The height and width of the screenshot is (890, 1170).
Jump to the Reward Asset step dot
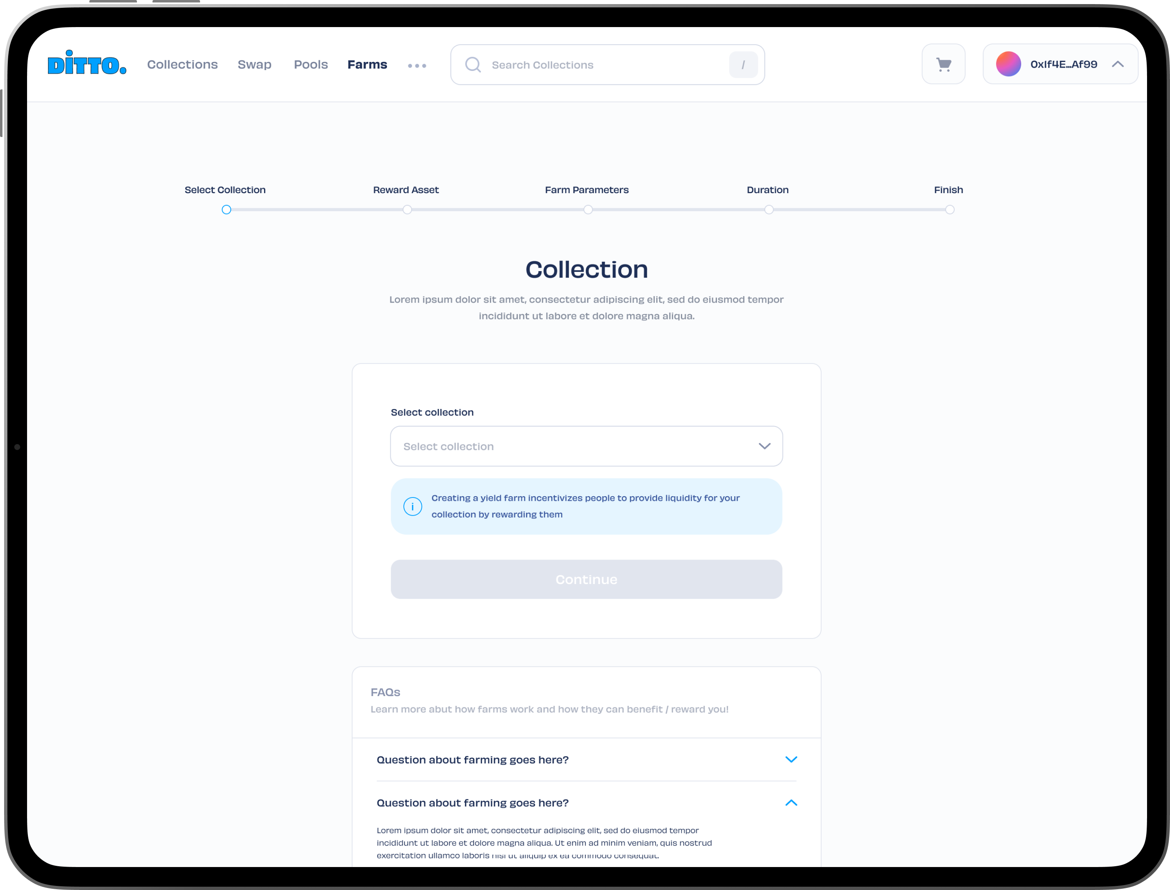click(407, 210)
